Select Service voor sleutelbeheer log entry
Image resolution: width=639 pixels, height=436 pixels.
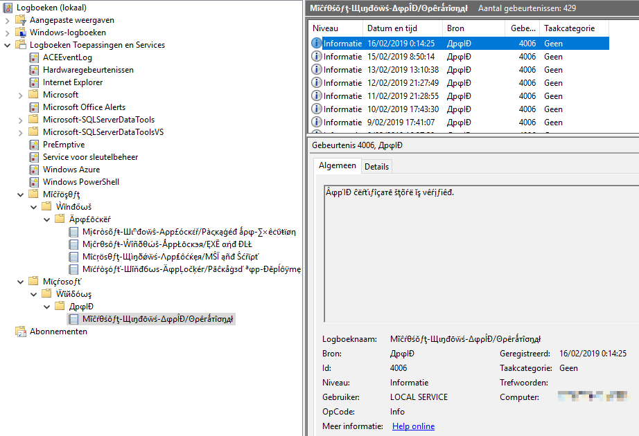coord(91,156)
